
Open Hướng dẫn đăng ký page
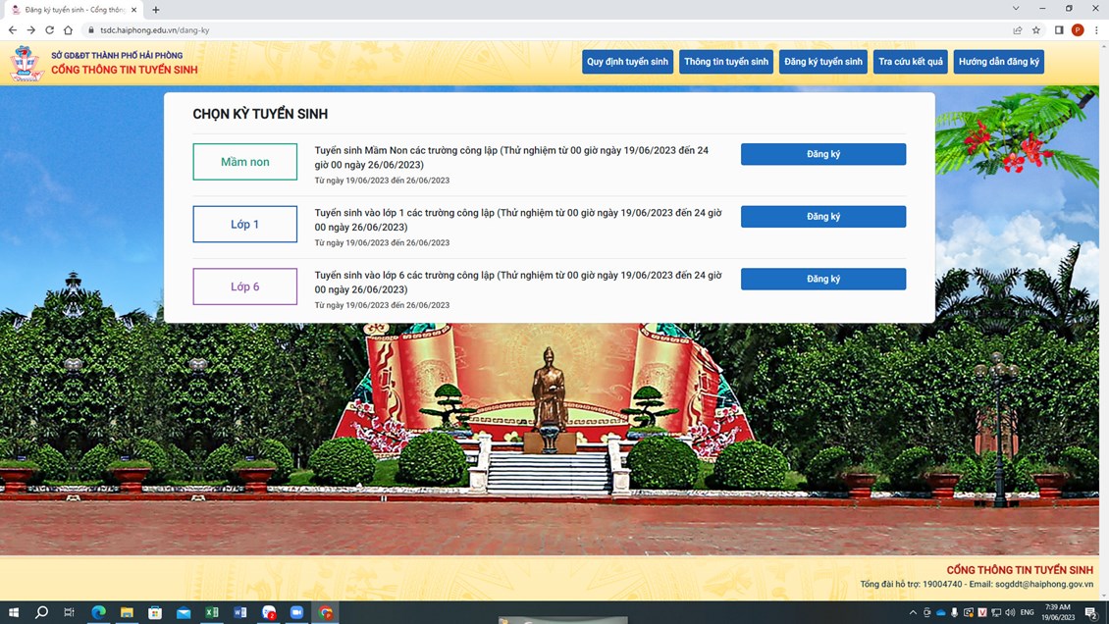[998, 62]
